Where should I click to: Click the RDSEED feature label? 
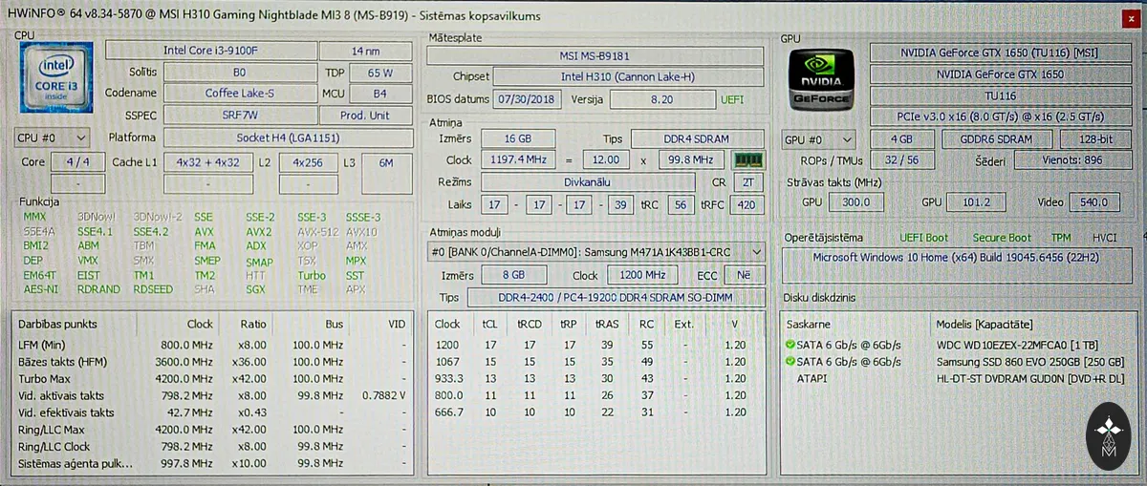(x=153, y=289)
